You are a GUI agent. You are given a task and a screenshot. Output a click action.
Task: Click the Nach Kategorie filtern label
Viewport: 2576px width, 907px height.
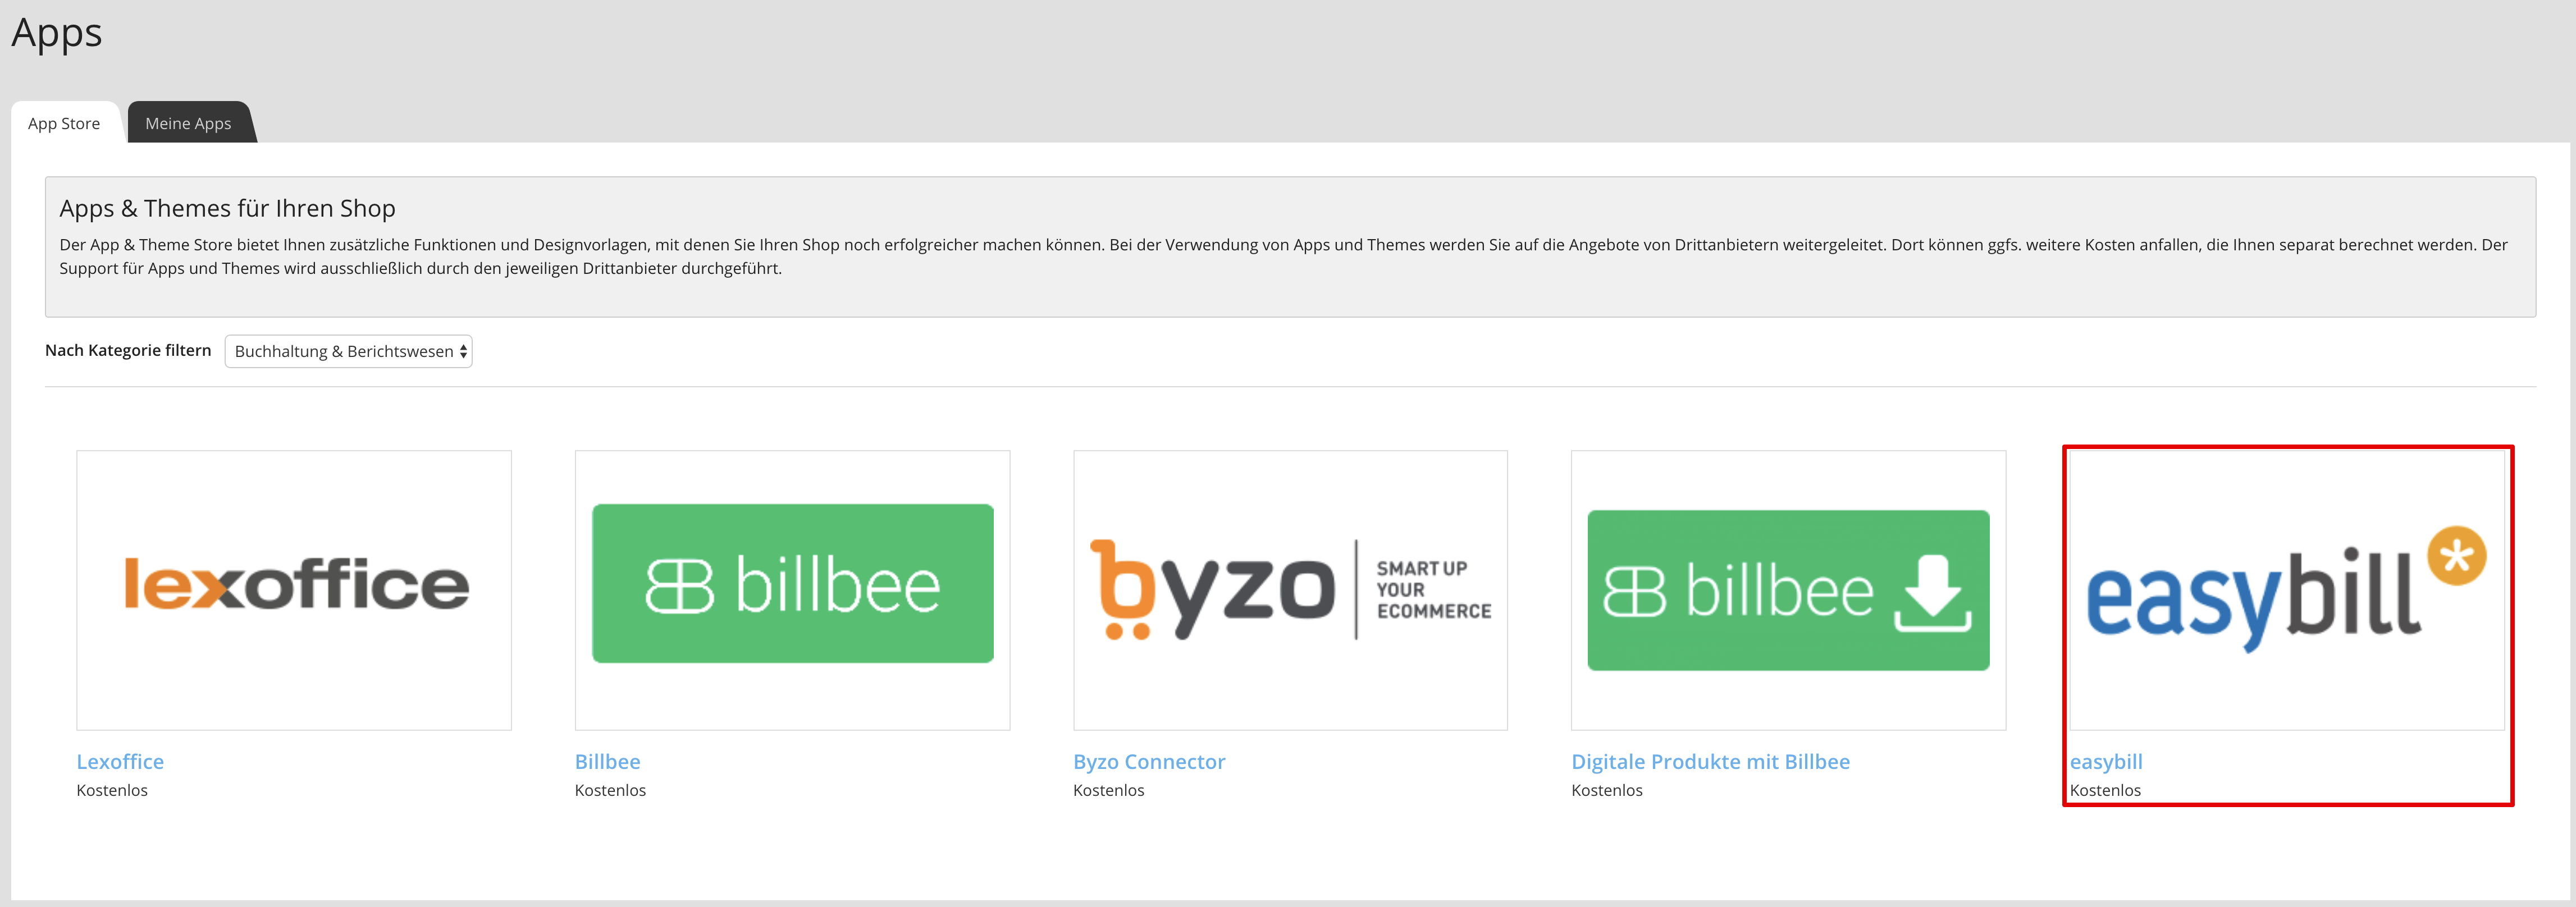click(x=128, y=350)
